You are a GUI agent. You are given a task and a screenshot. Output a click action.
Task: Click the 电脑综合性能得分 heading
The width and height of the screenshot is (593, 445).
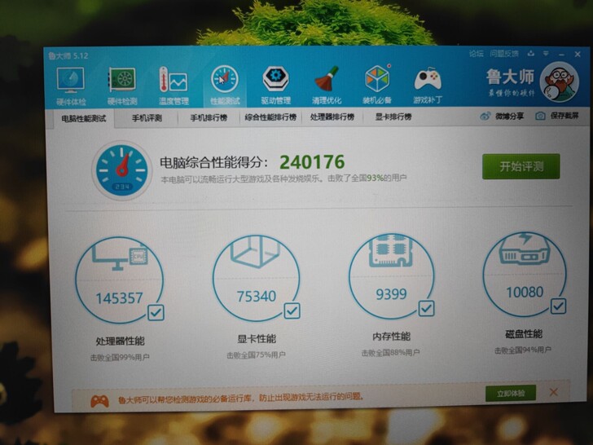(214, 163)
